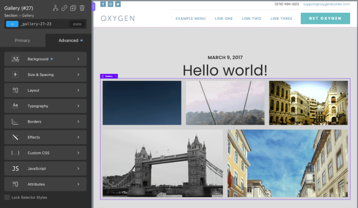Screen dimensions: 358x208
Task: Open the state selector dropdown
Action: click(77, 24)
